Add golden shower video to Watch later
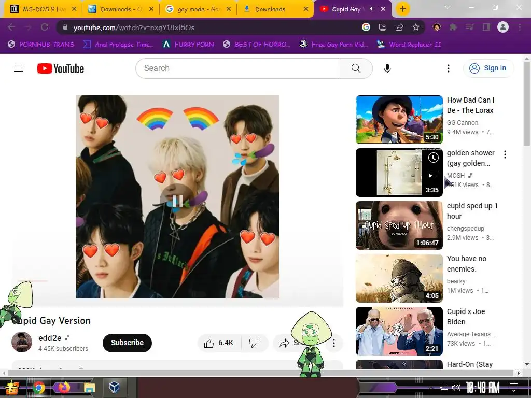The width and height of the screenshot is (531, 398). 433,158
